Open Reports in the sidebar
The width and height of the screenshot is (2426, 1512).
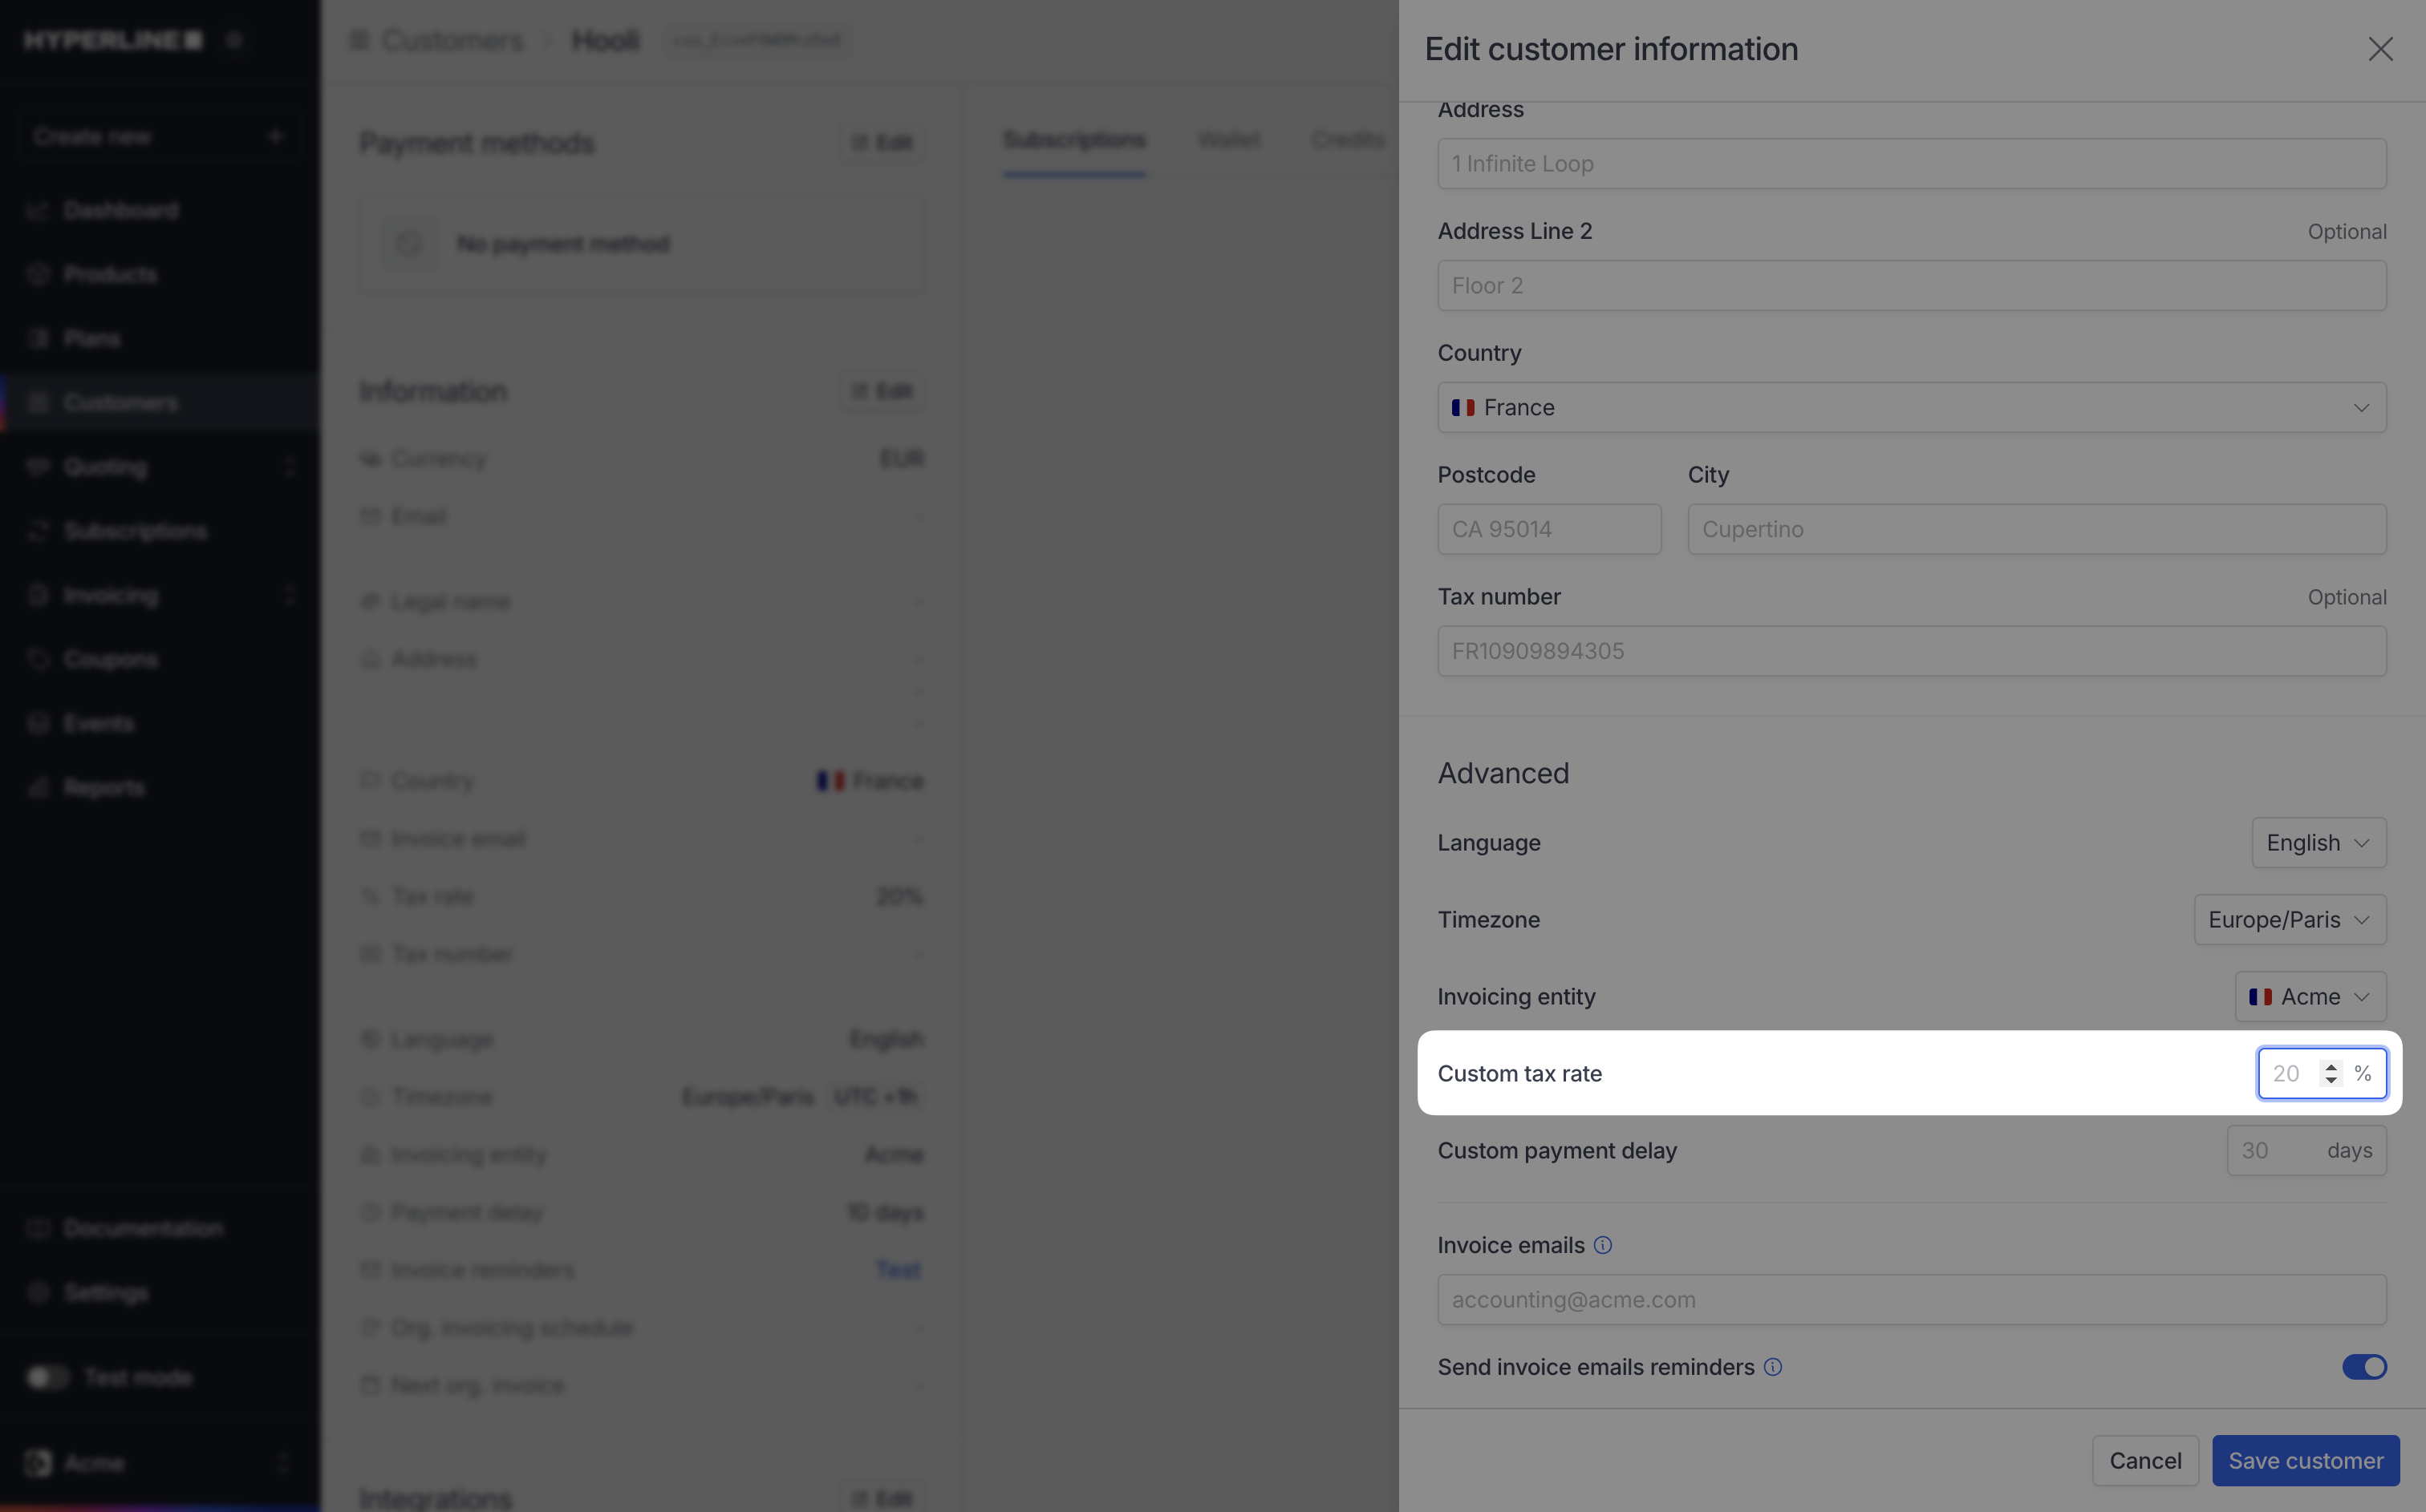click(x=160, y=787)
